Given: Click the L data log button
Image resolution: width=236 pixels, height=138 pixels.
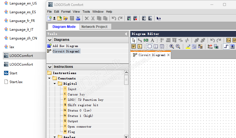Looking at the screenshot, I should click(140, 46).
